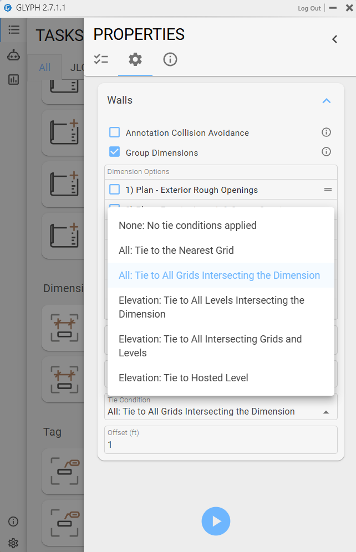Collapse the Walls section chevron
The height and width of the screenshot is (552, 356).
click(326, 101)
